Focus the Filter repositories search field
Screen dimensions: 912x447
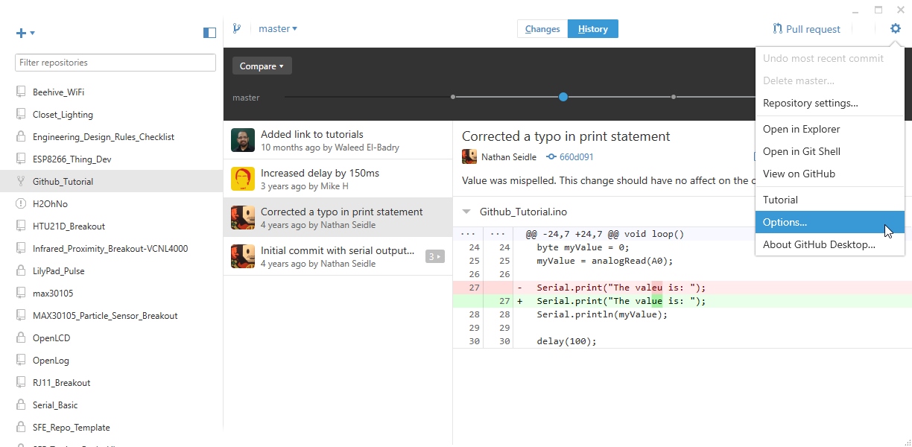click(115, 63)
